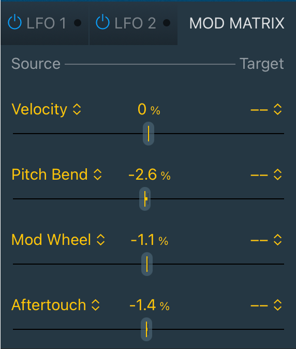This screenshot has height=349, width=296.
Task: Open target menu for Mod Wheel row
Action: 266,240
